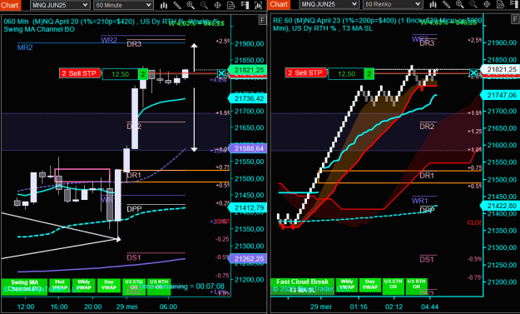Select the right Chart tab
520x314 pixels.
pyautogui.click(x=280, y=4)
